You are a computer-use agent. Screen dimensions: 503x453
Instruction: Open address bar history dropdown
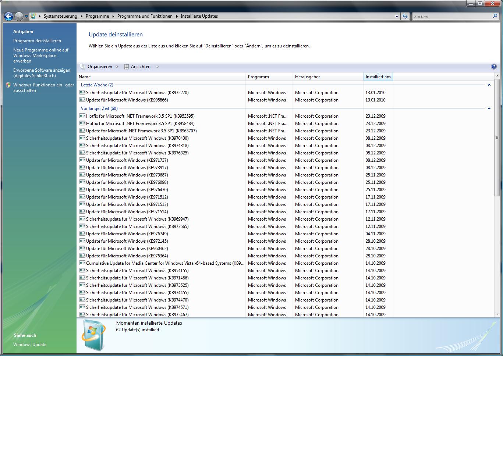[x=397, y=16]
